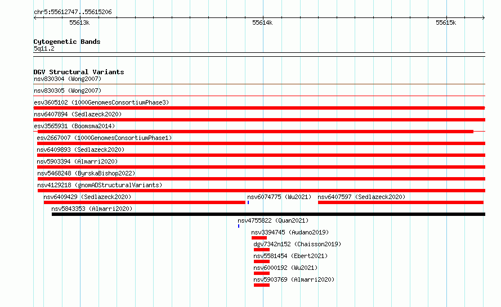Viewport: 501px width, 307px height.
Task: Select the nsv4755822 (Quan2021) label
Action: coord(273,220)
